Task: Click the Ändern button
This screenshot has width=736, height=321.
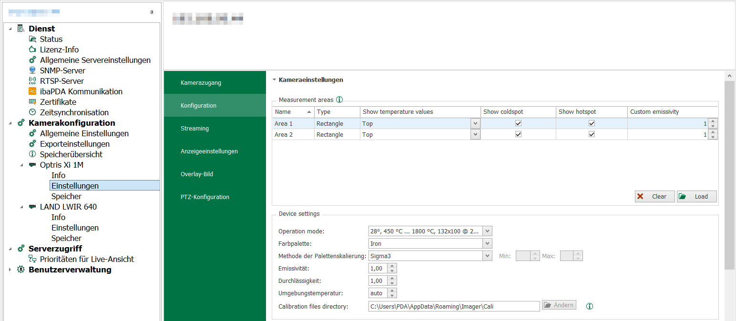Action: 559,305
